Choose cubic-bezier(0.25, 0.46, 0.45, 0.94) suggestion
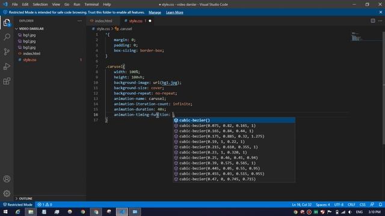385x216 pixels. 234,158
